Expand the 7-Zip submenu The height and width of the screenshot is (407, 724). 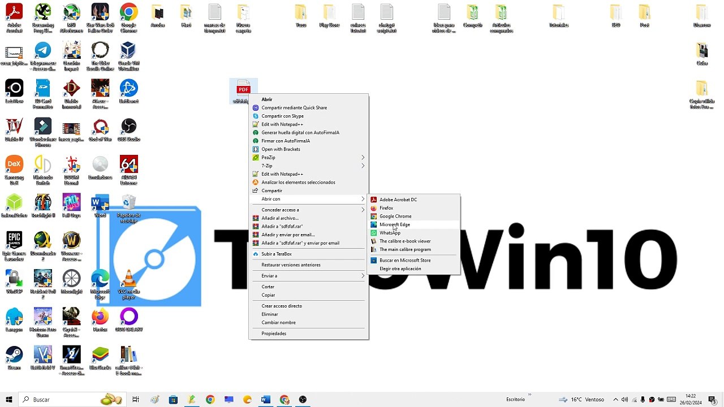pyautogui.click(x=309, y=166)
